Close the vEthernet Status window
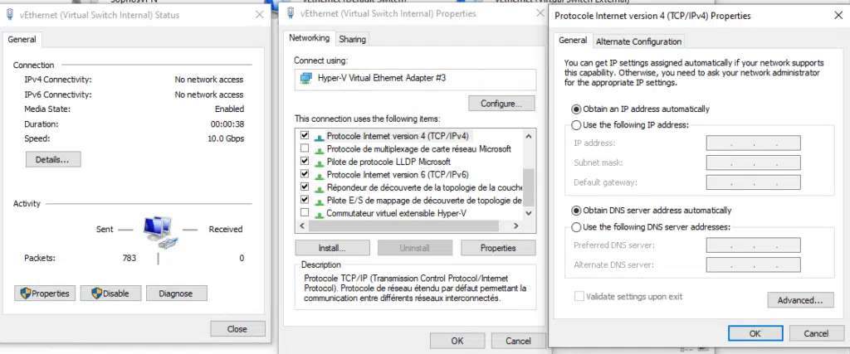 (260, 15)
